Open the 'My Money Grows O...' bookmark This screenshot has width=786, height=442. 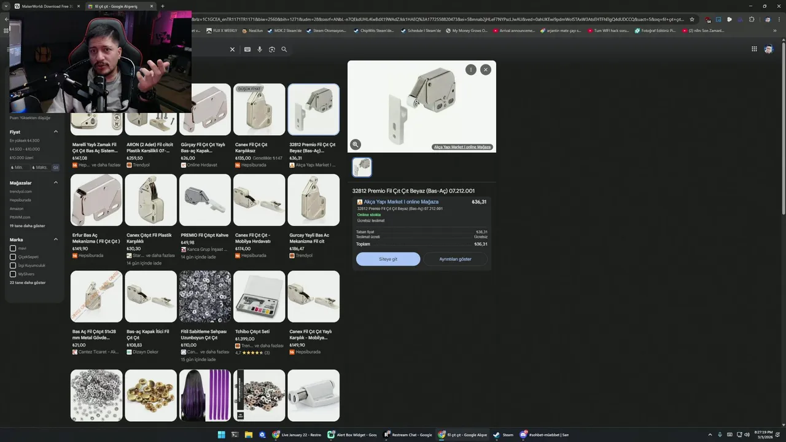pyautogui.click(x=467, y=30)
